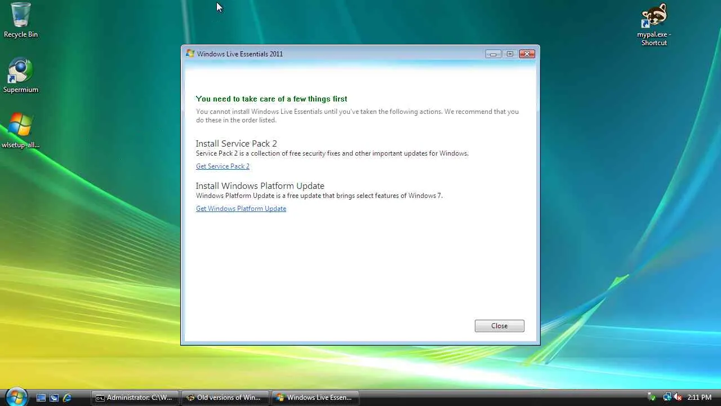721x406 pixels.
Task: Click the Service Pack 2 description sentence
Action: pos(332,153)
